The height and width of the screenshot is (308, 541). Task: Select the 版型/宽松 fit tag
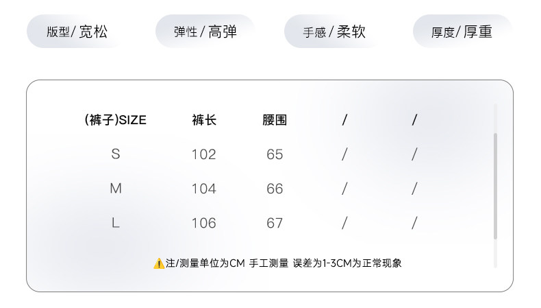click(x=77, y=32)
